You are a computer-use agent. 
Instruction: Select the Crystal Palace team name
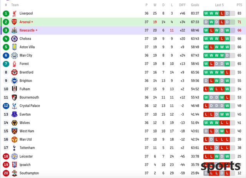pos(30,106)
